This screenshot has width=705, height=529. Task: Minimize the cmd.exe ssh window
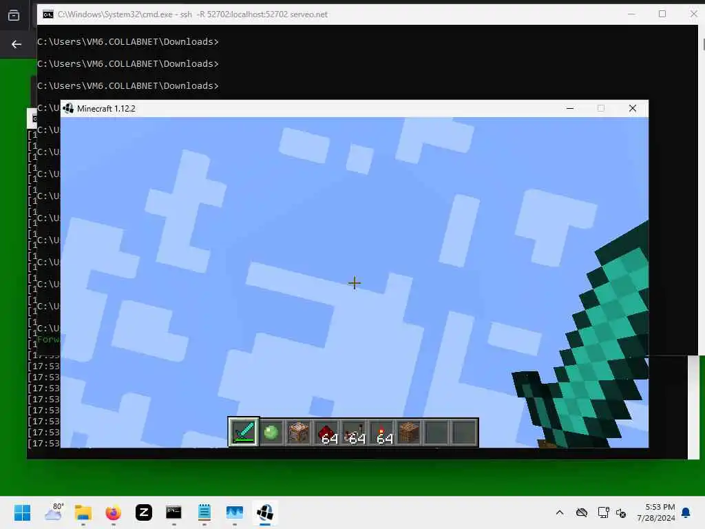pyautogui.click(x=631, y=14)
